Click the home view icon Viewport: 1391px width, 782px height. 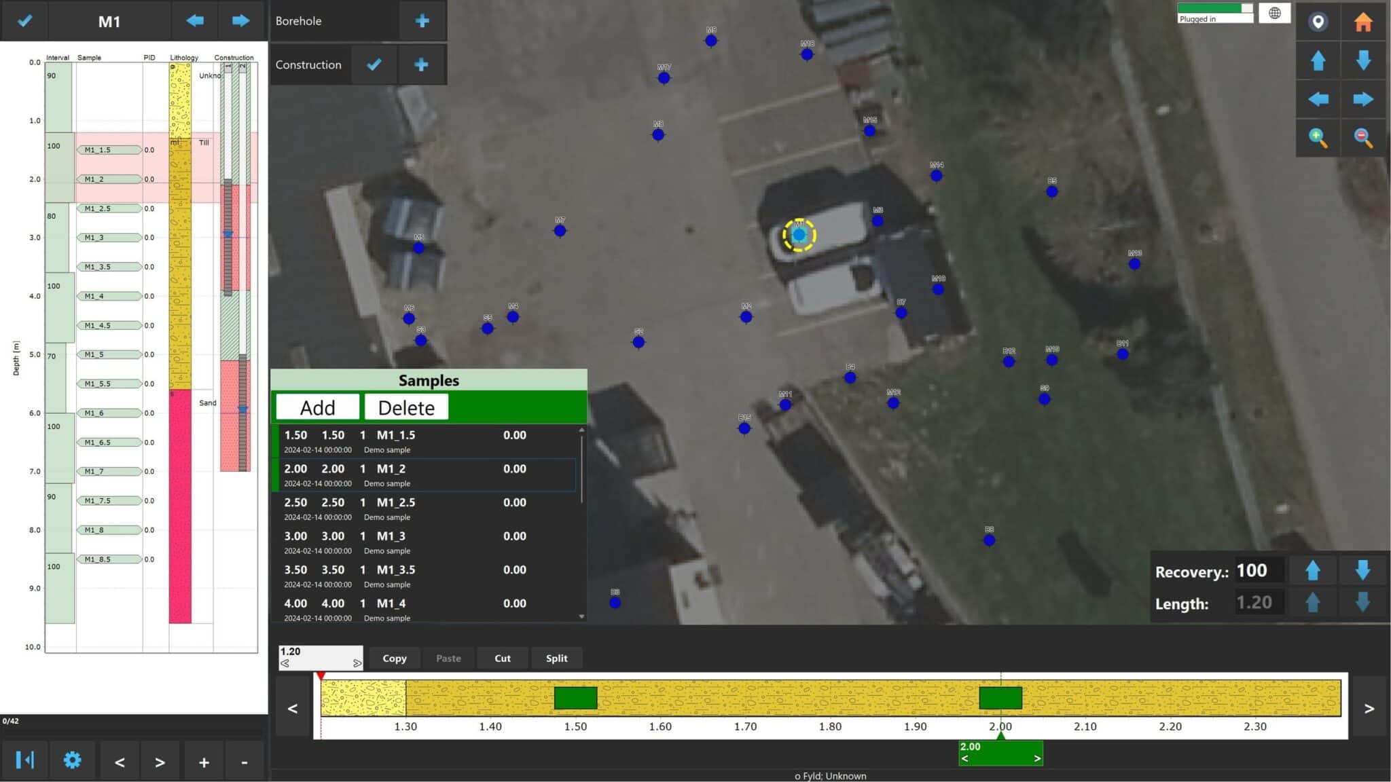[1362, 22]
